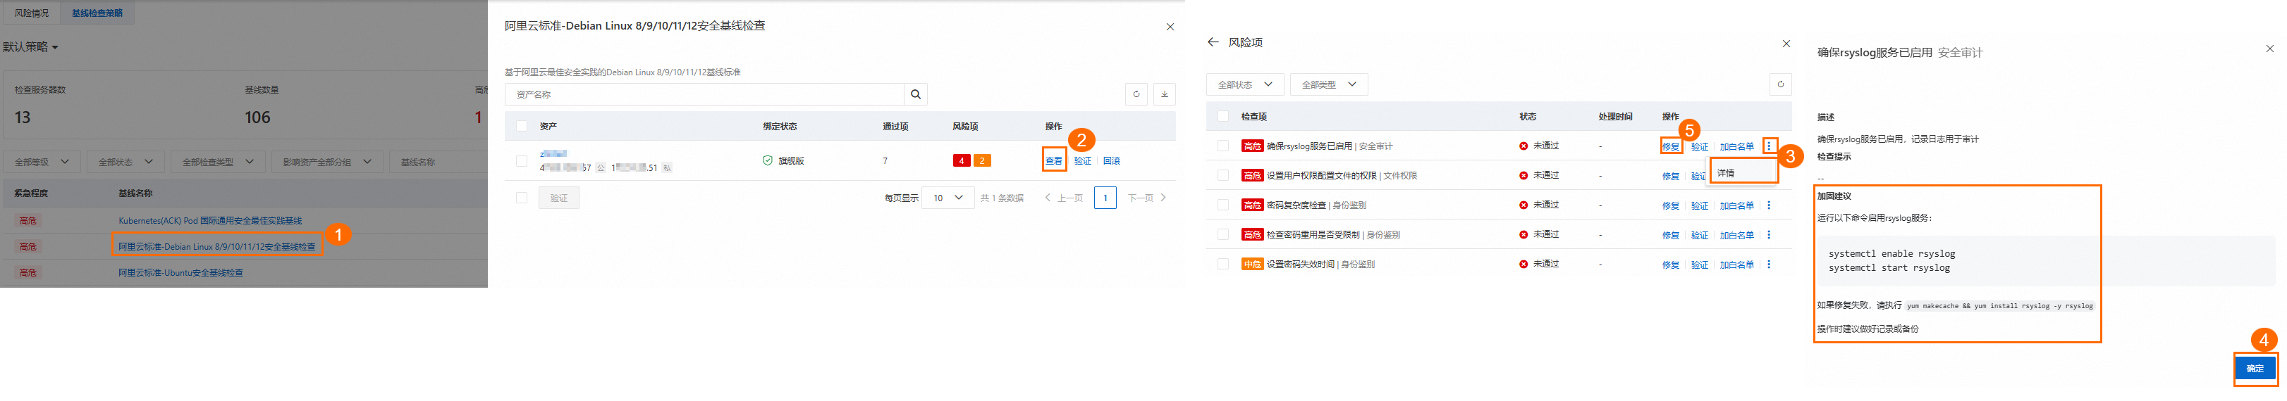Click 加白名单 for 检查密码重用是否受限制 row
The image size is (2287, 401).
coord(1736,236)
